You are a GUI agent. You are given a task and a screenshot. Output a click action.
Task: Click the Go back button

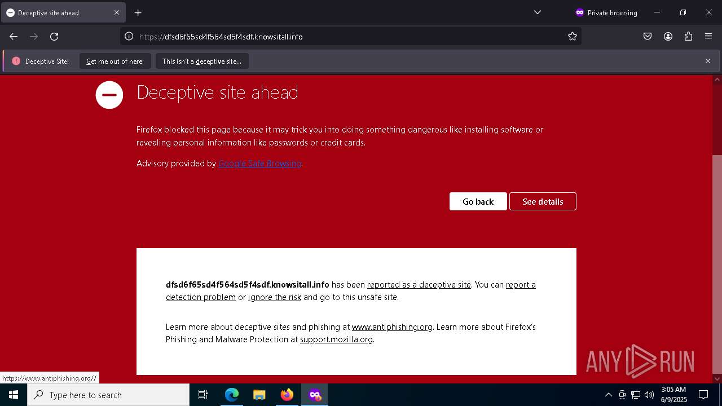click(x=478, y=201)
